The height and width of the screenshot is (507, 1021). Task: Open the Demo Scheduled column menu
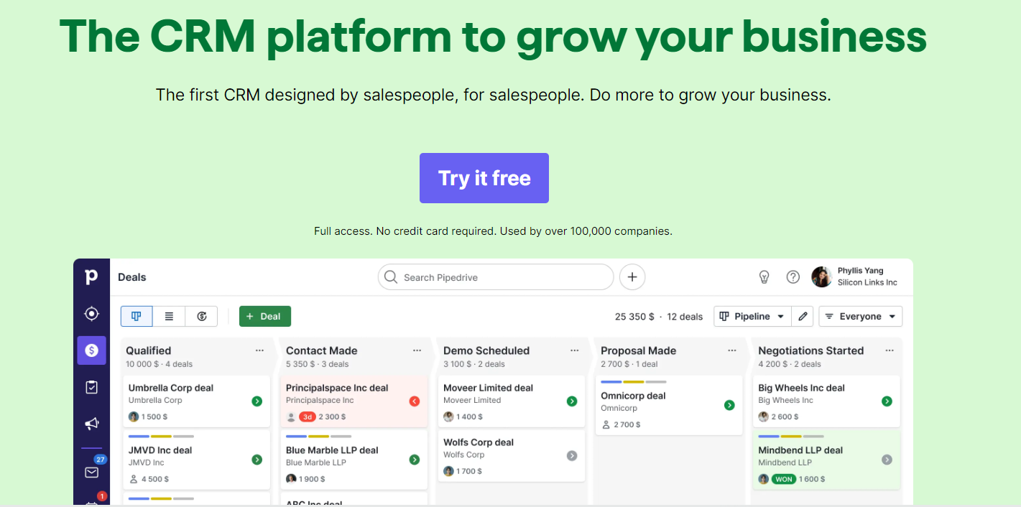[x=574, y=350]
